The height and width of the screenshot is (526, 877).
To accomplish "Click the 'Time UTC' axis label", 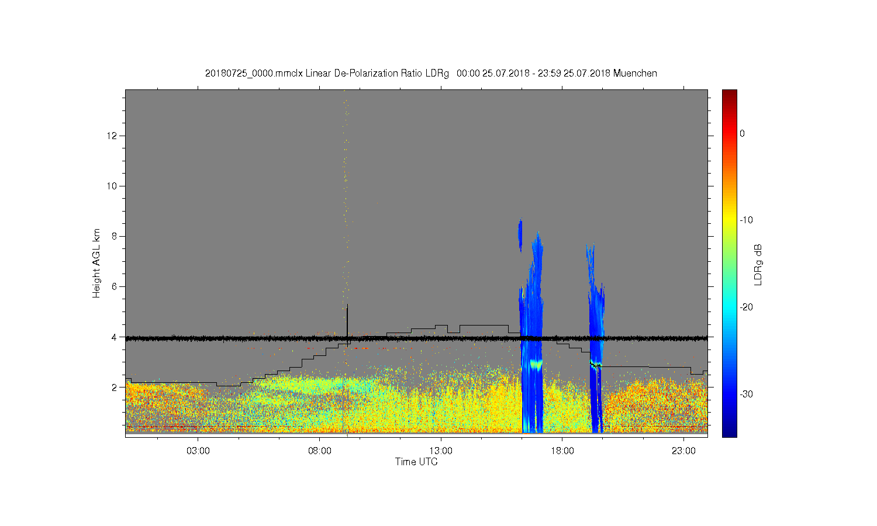I will point(416,462).
